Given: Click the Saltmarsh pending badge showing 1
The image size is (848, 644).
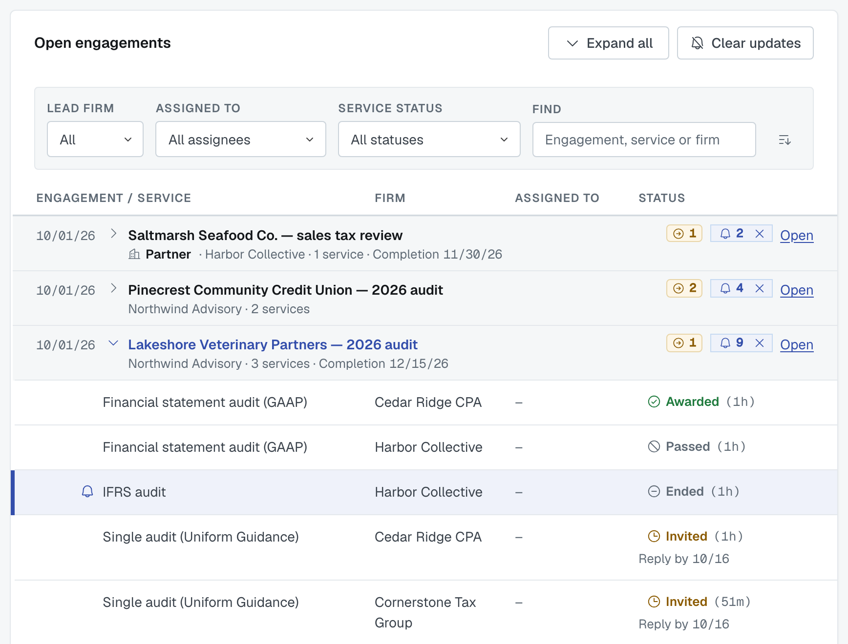Looking at the screenshot, I should pyautogui.click(x=684, y=233).
